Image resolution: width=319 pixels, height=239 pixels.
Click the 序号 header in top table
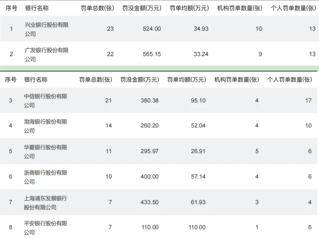12,8
